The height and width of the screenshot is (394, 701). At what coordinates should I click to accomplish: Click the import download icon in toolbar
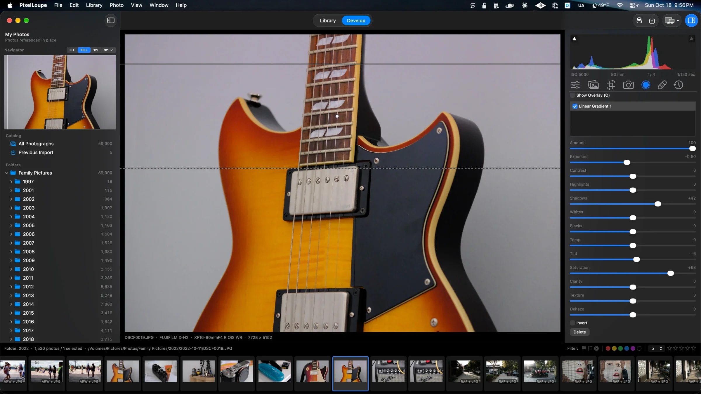pyautogui.click(x=652, y=20)
